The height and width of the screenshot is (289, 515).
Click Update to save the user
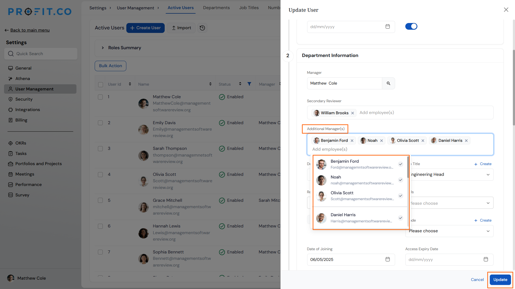tap(500, 280)
